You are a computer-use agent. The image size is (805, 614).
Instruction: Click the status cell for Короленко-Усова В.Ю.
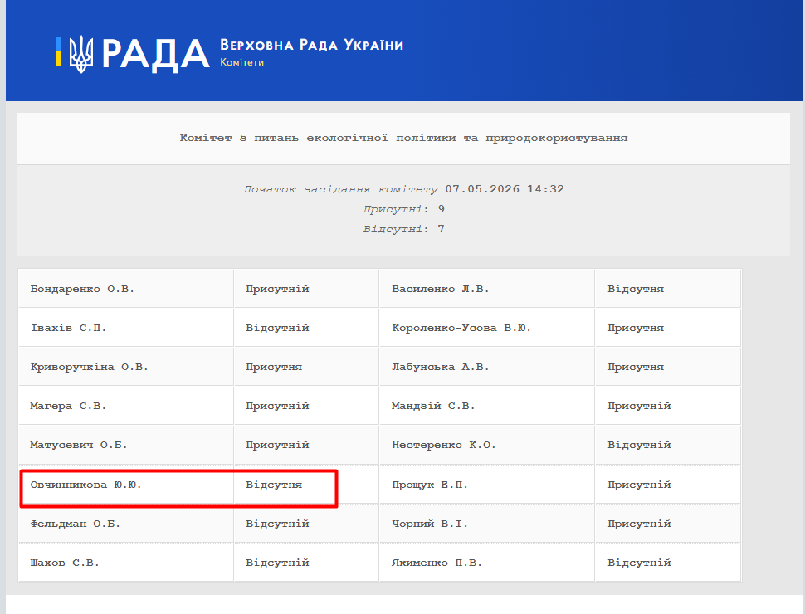tap(668, 328)
